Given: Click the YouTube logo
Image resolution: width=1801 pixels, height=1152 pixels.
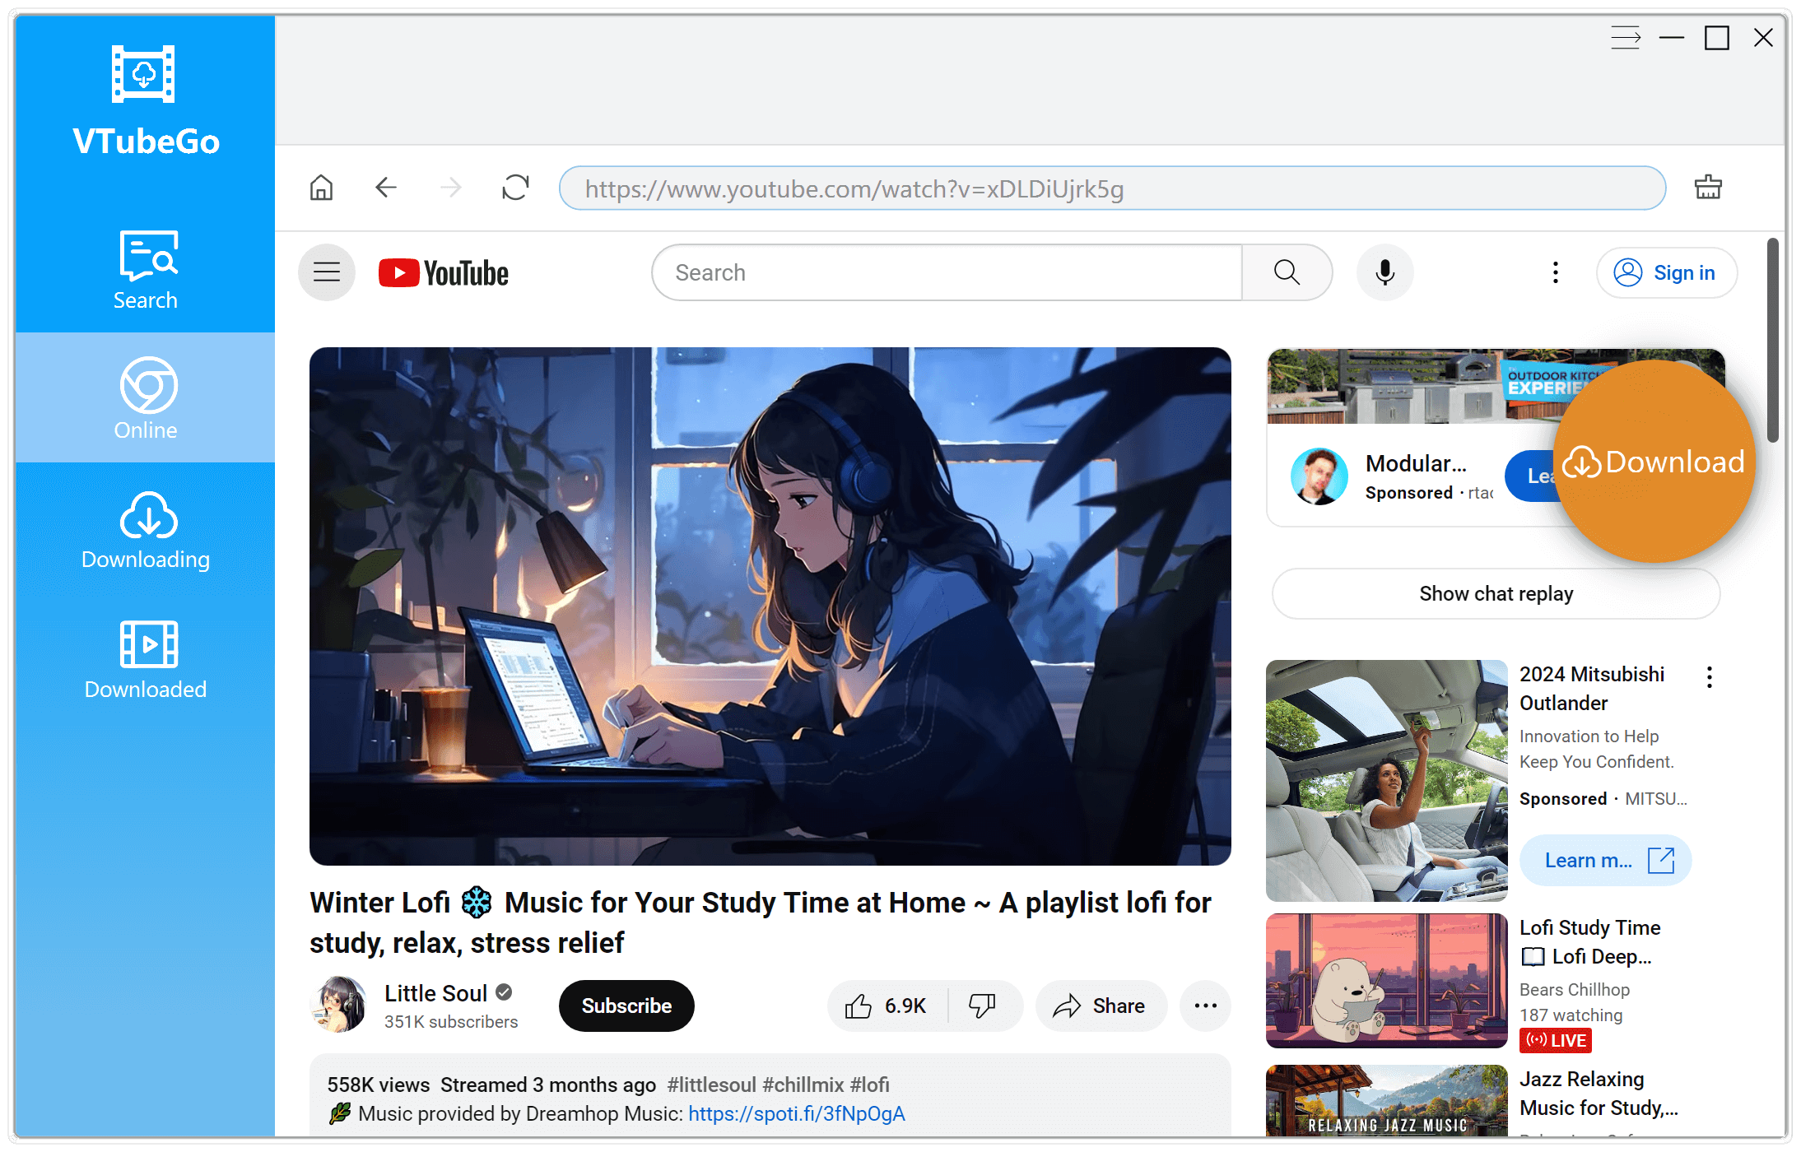Looking at the screenshot, I should (442, 272).
